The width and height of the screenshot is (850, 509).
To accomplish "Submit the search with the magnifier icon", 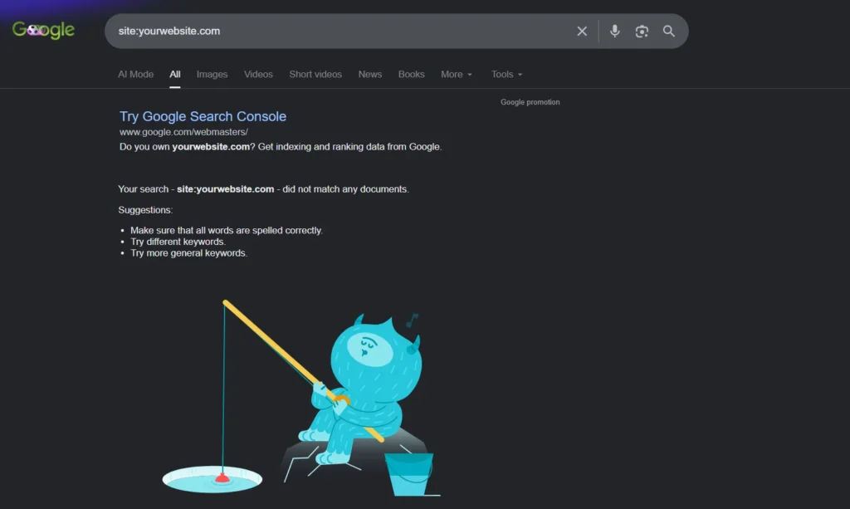I will click(x=669, y=32).
